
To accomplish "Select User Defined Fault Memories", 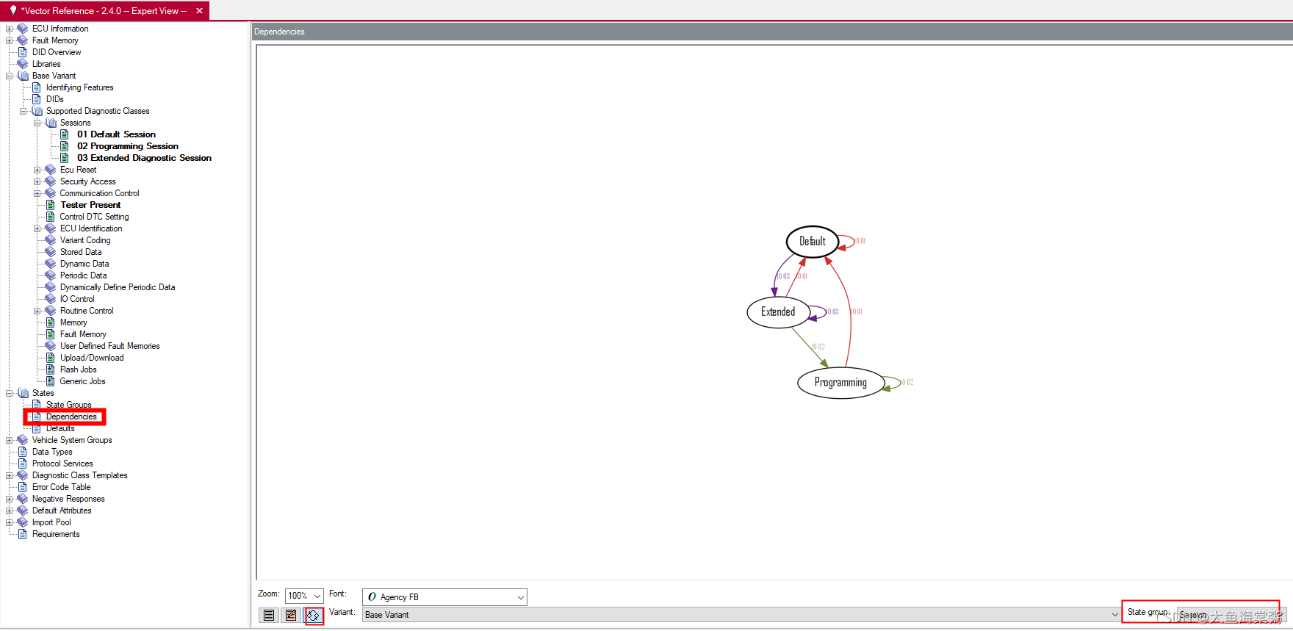I will [109, 346].
